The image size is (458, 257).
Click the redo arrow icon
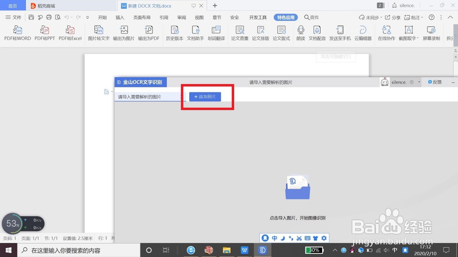click(78, 17)
